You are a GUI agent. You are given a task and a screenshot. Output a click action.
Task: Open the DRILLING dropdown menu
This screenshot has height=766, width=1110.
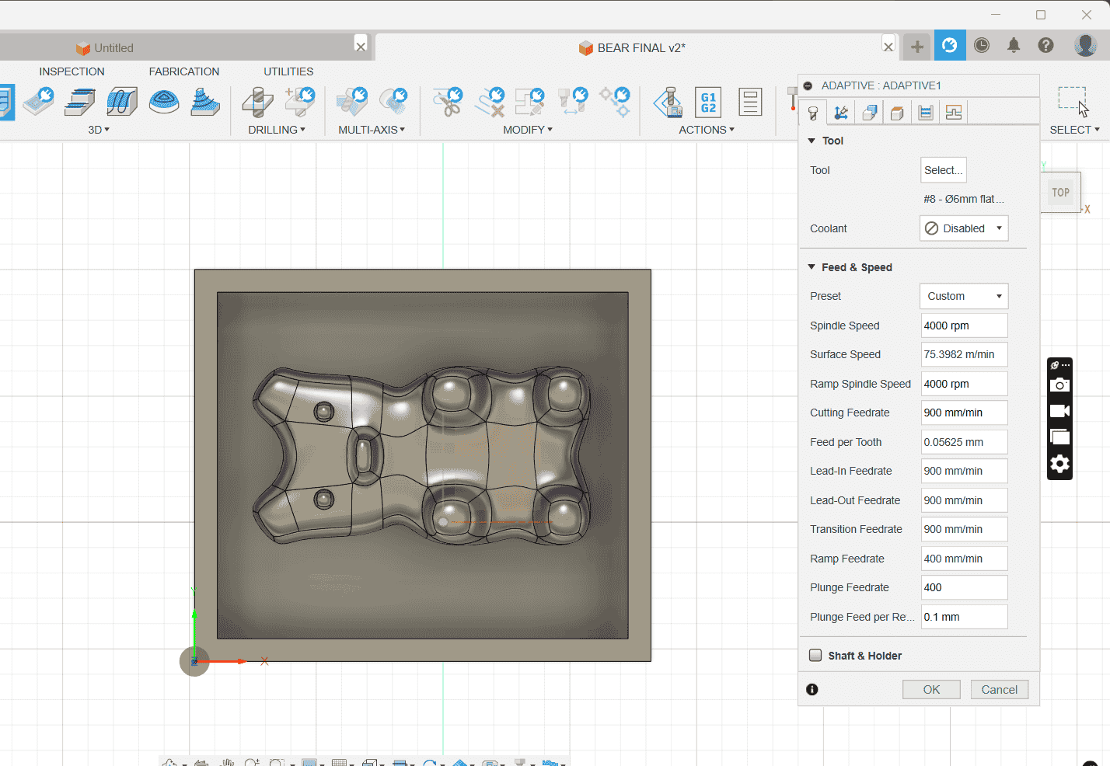277,130
